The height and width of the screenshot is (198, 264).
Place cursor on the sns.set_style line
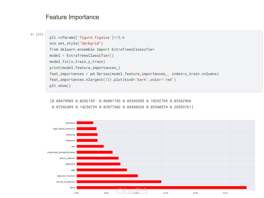point(76,43)
